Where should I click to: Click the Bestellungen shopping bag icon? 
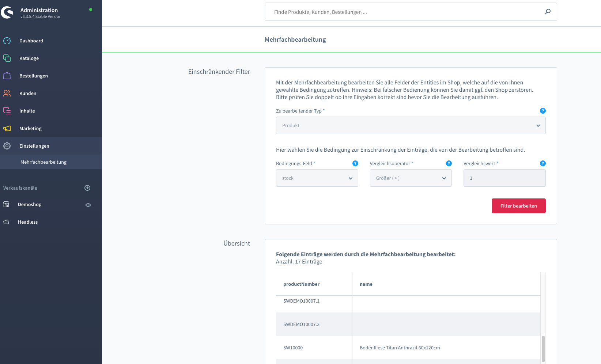7,76
